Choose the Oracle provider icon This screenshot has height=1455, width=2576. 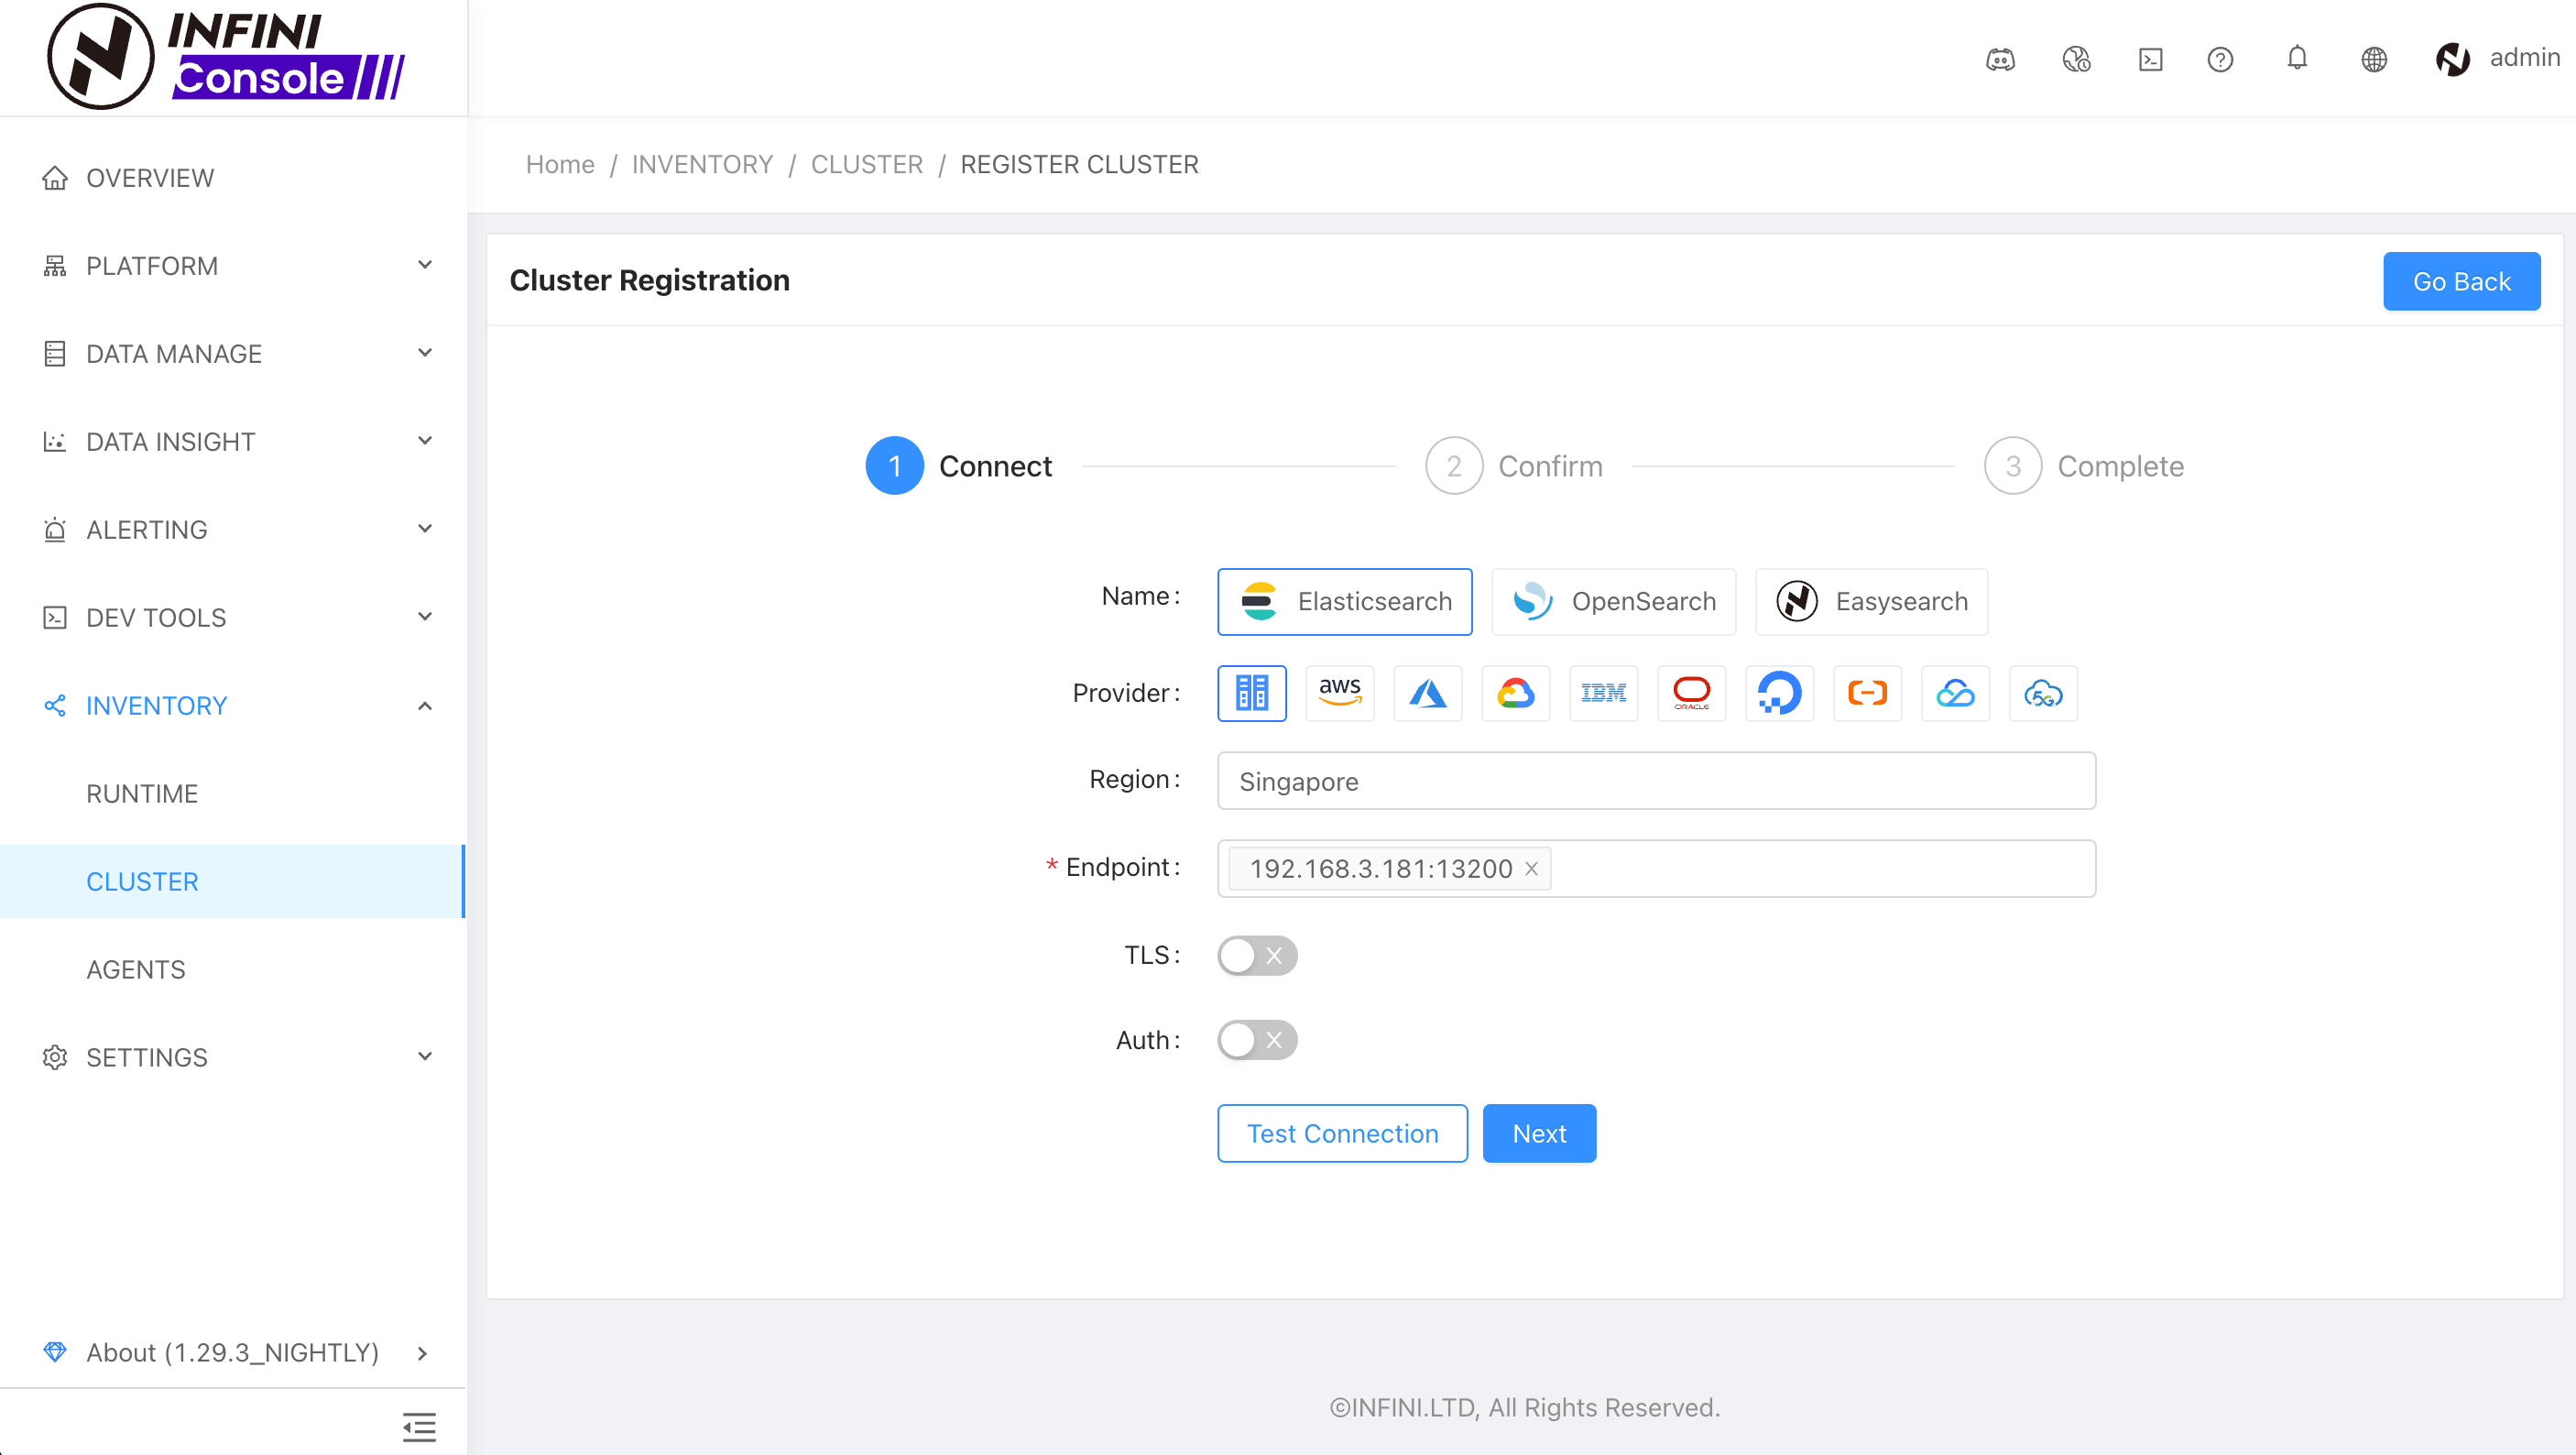1691,693
